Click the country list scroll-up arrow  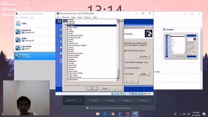coord(118,20)
